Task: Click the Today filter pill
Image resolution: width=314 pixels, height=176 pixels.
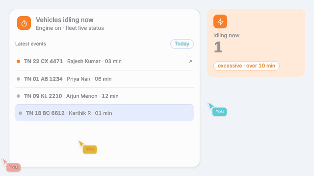Action: 182,44
